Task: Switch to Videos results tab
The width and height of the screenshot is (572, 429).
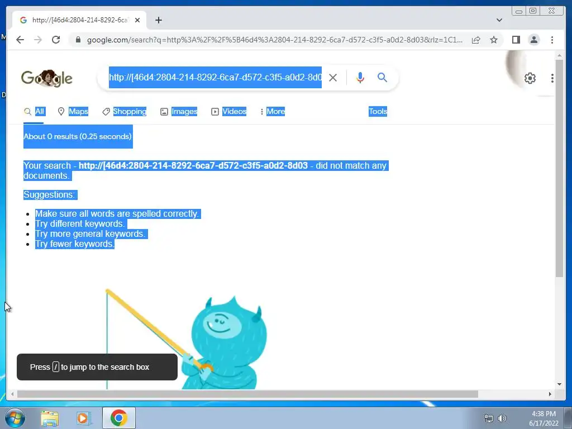Action: [228, 111]
